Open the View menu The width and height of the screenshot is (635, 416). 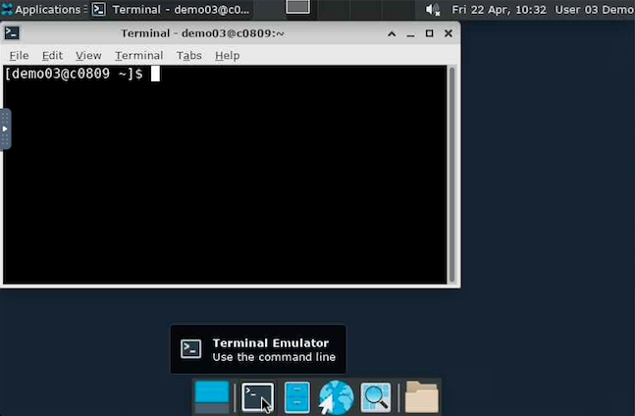click(x=88, y=56)
